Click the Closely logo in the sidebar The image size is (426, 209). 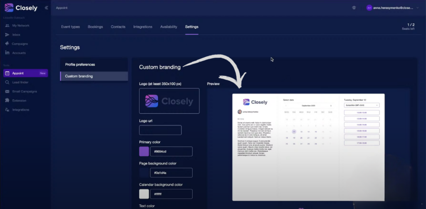tap(21, 8)
